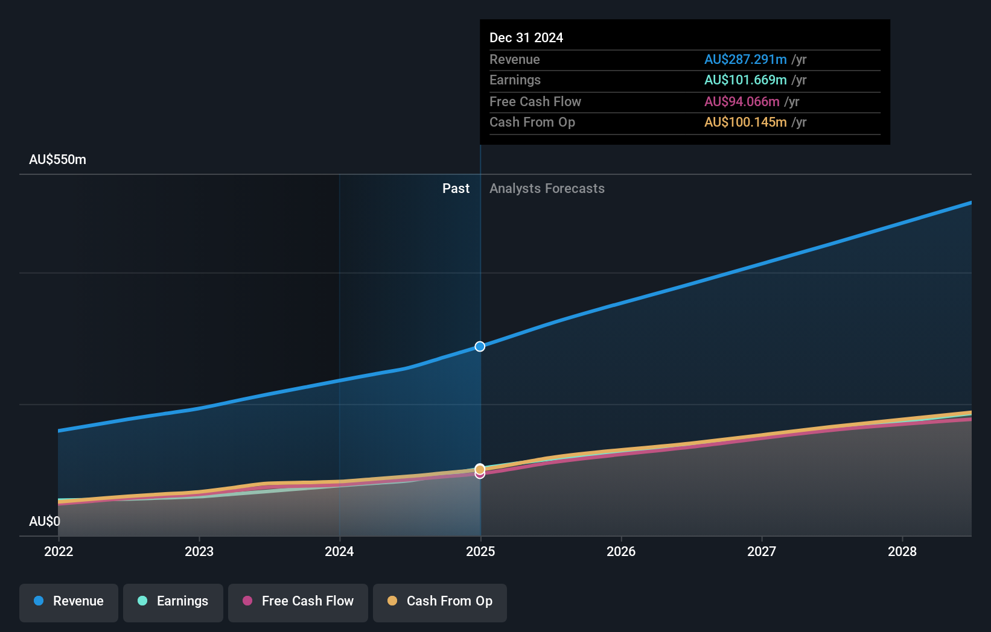Toggle the Free Cash Flow legend button
This screenshot has width=991, height=632.
[298, 602]
